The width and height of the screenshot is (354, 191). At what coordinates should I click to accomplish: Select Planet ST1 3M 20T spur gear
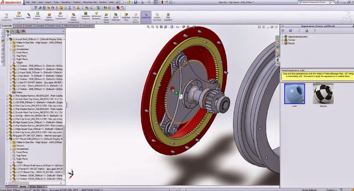coord(38,169)
